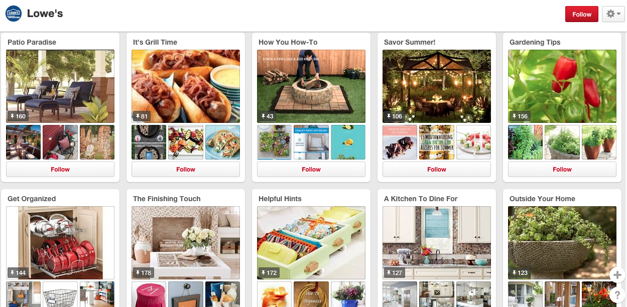Viewport: 627px width, 307px height.
Task: Click the round plus icon at bottom right
Action: click(x=617, y=275)
